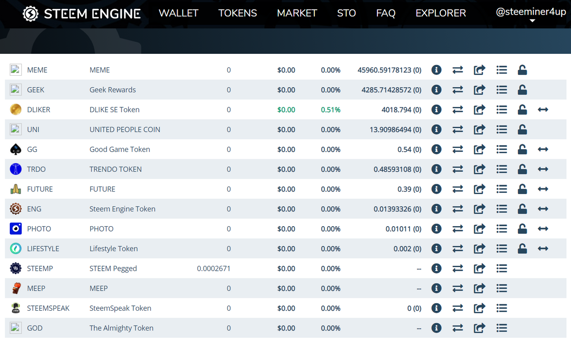Click history list icon for MEEP token
This screenshot has width=571, height=341.
point(502,288)
